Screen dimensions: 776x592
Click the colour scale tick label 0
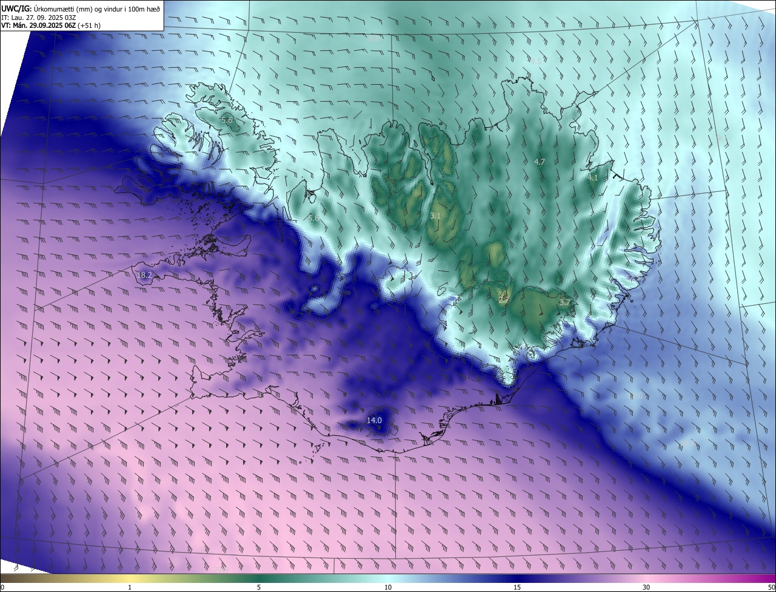click(2, 587)
